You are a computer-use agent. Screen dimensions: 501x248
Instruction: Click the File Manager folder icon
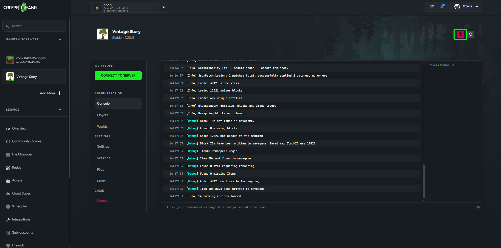(8, 155)
